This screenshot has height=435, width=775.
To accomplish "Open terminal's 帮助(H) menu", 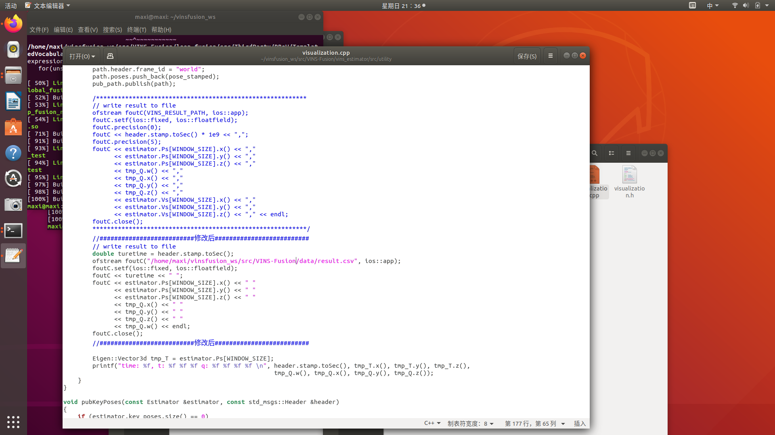I will click(161, 30).
